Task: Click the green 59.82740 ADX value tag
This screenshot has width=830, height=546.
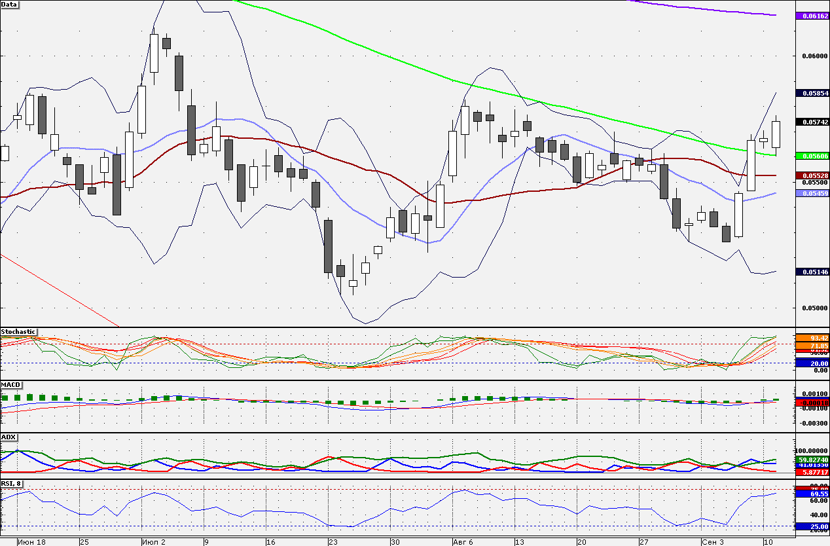Action: click(812, 460)
